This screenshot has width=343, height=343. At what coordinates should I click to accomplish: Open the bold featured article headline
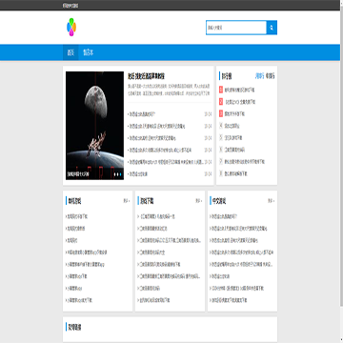[x=146, y=76]
